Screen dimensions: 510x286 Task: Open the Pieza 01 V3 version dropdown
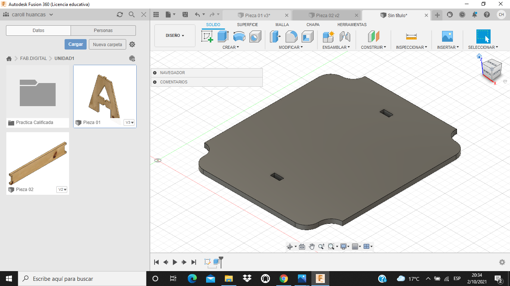click(129, 123)
